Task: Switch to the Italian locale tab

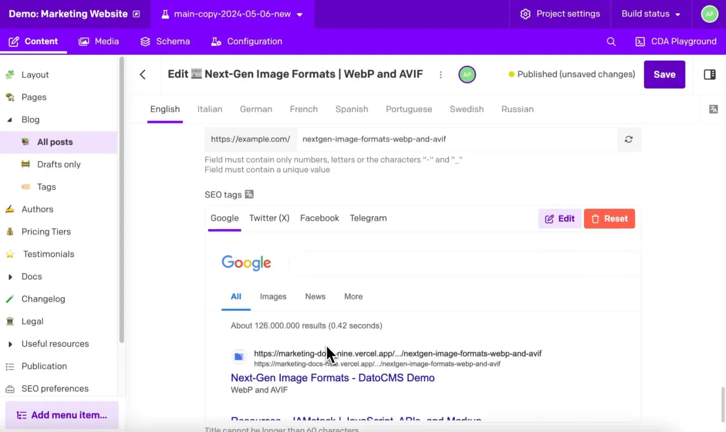Action: pyautogui.click(x=210, y=109)
